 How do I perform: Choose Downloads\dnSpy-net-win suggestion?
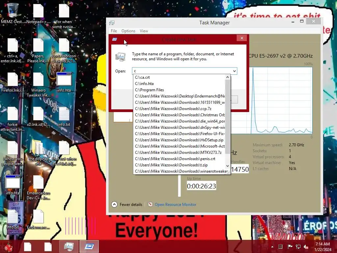pos(179,127)
